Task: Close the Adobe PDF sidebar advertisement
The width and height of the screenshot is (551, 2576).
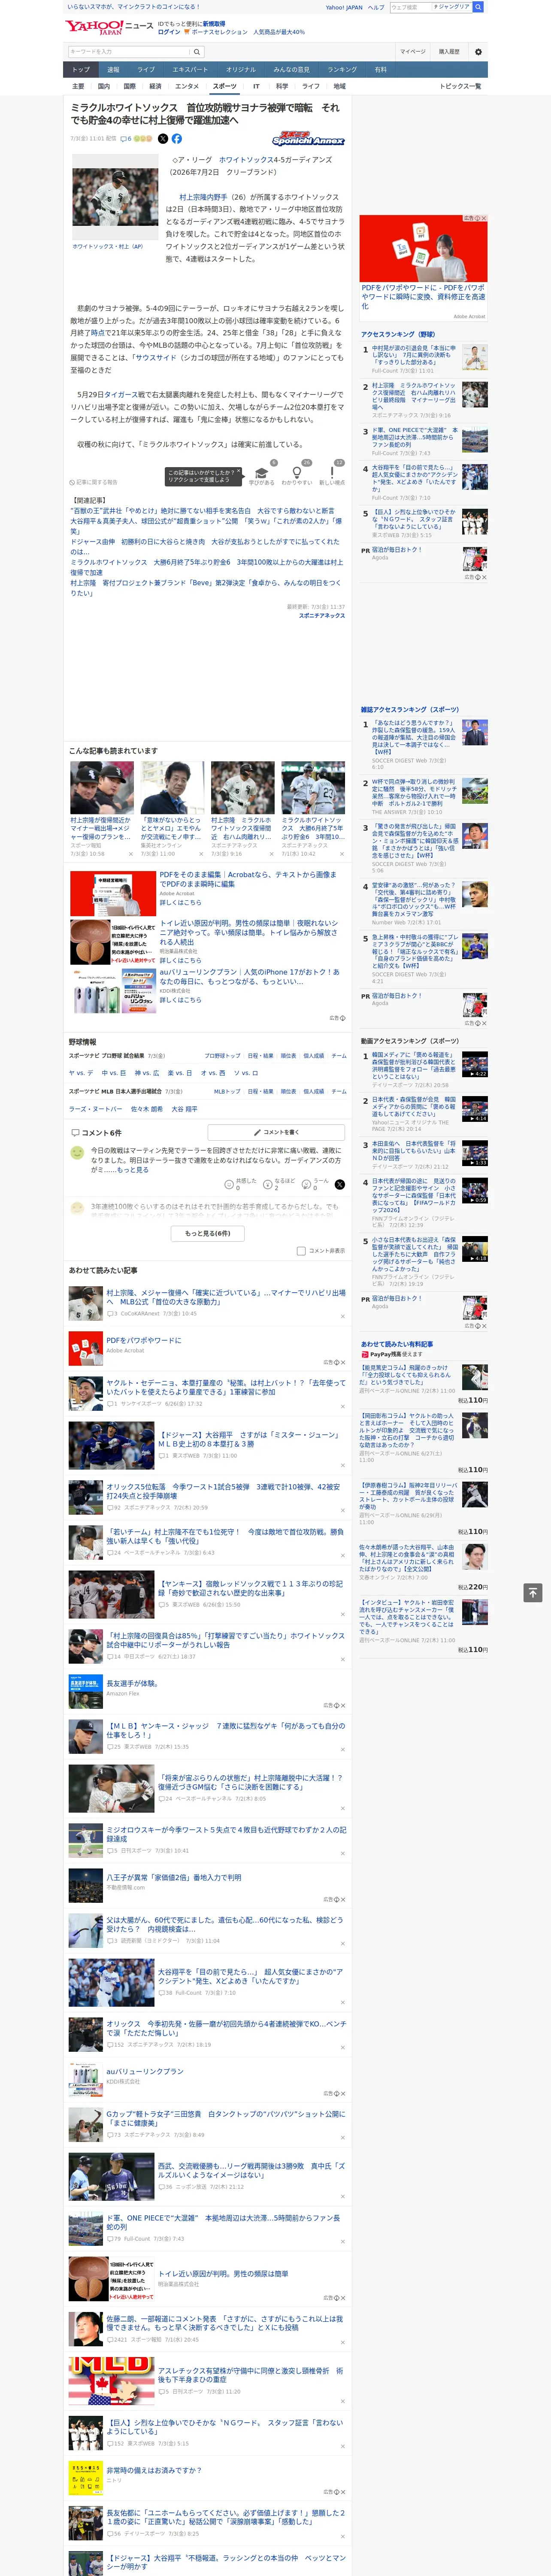Action: click(x=484, y=218)
